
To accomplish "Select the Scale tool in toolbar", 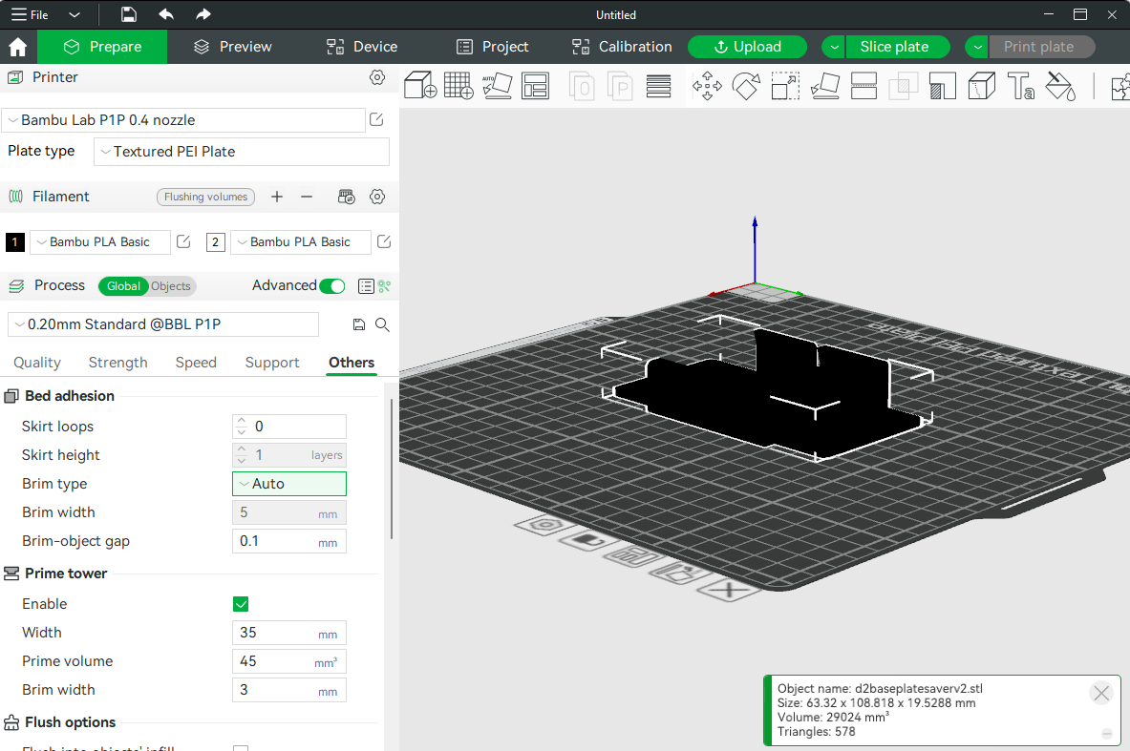I will [x=785, y=86].
